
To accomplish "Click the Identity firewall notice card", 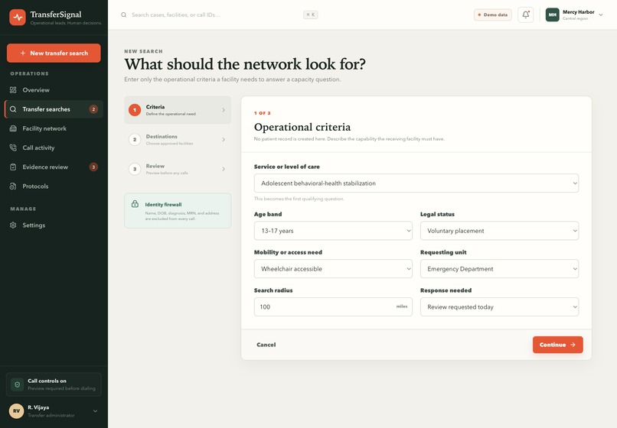I will pyautogui.click(x=178, y=211).
